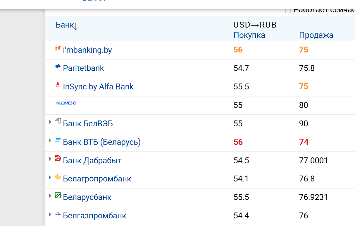Select the Беларусбанк sell rate 76.9231
The width and height of the screenshot is (355, 226).
click(313, 197)
